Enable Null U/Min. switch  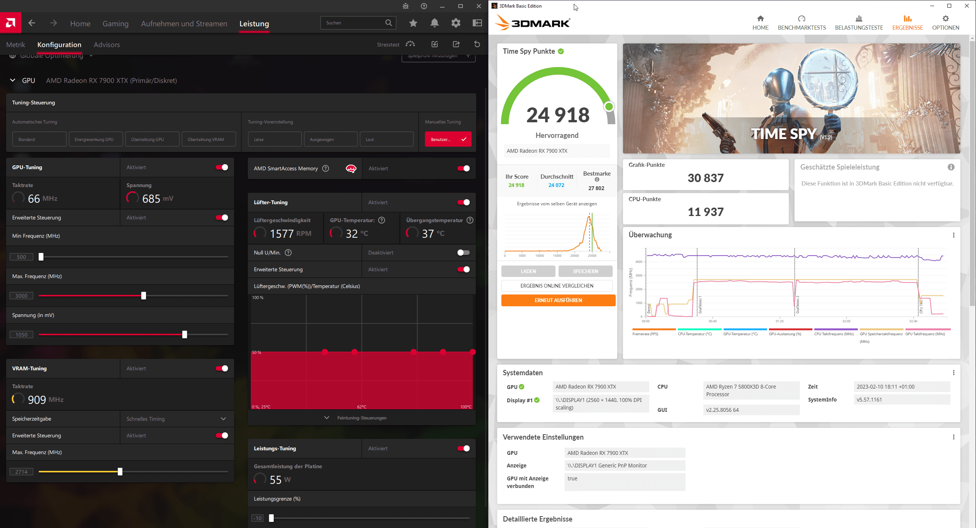(464, 253)
